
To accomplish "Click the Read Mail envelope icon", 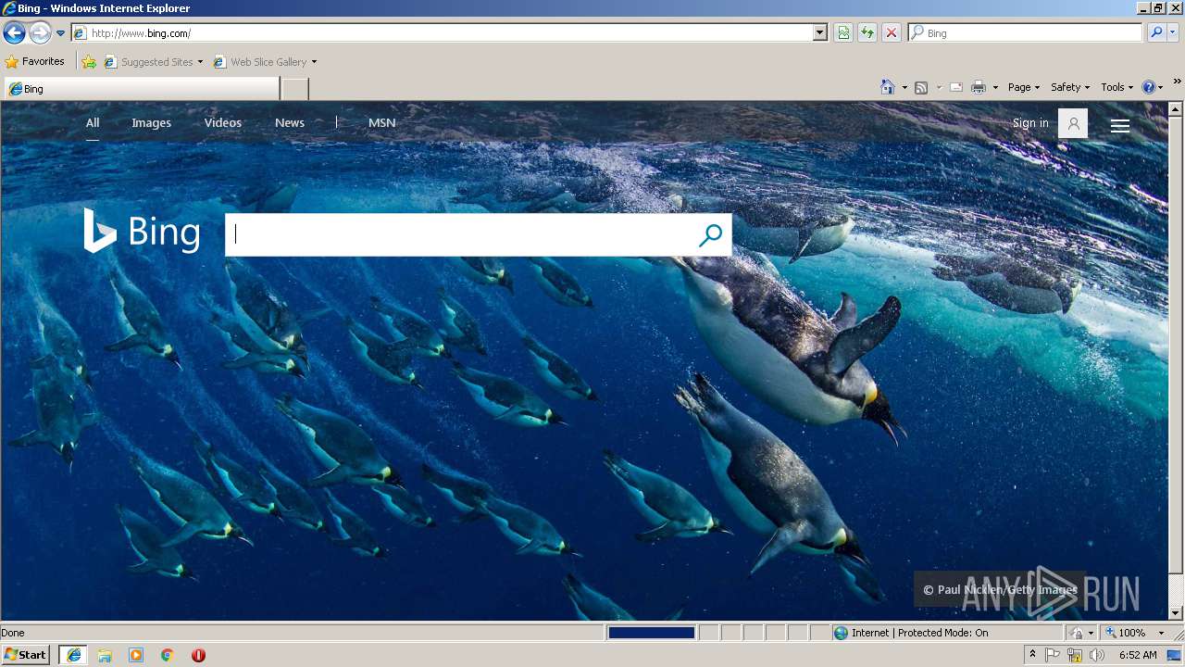I will pyautogui.click(x=956, y=87).
